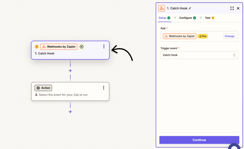Click the Configure green checkmark icon
The image size is (244, 149).
pos(194,18)
